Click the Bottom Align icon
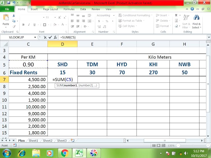 (83, 16)
